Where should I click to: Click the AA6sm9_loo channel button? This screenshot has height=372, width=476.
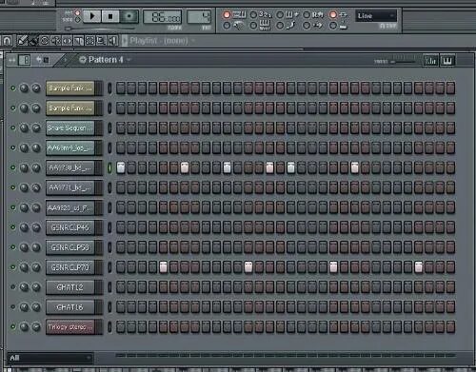click(x=70, y=148)
